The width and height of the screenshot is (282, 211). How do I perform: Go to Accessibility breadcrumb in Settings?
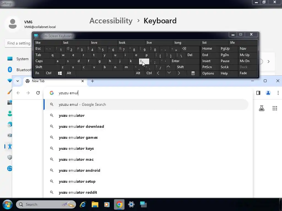pyautogui.click(x=111, y=21)
